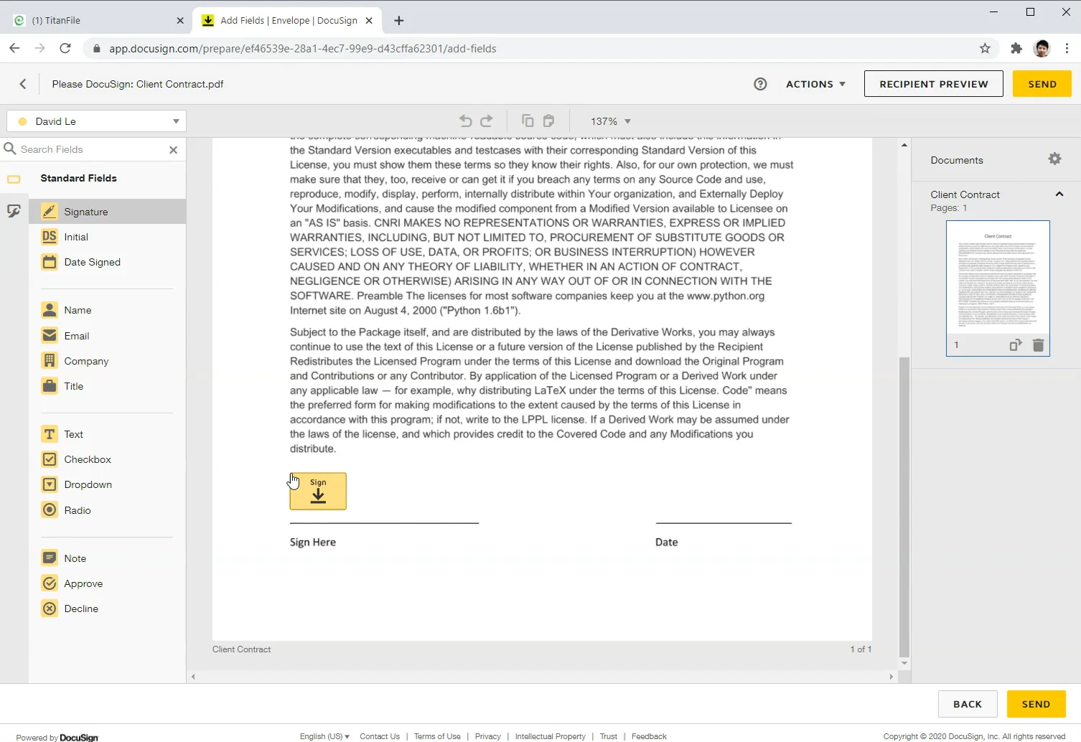Screen dimensions: 1081x742
Task: Switch to Standard Fields side tab icon
Action: click(x=14, y=179)
